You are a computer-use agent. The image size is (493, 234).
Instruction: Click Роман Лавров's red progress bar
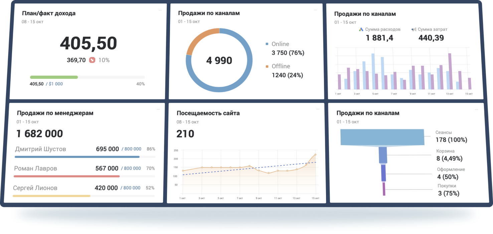tap(66, 176)
